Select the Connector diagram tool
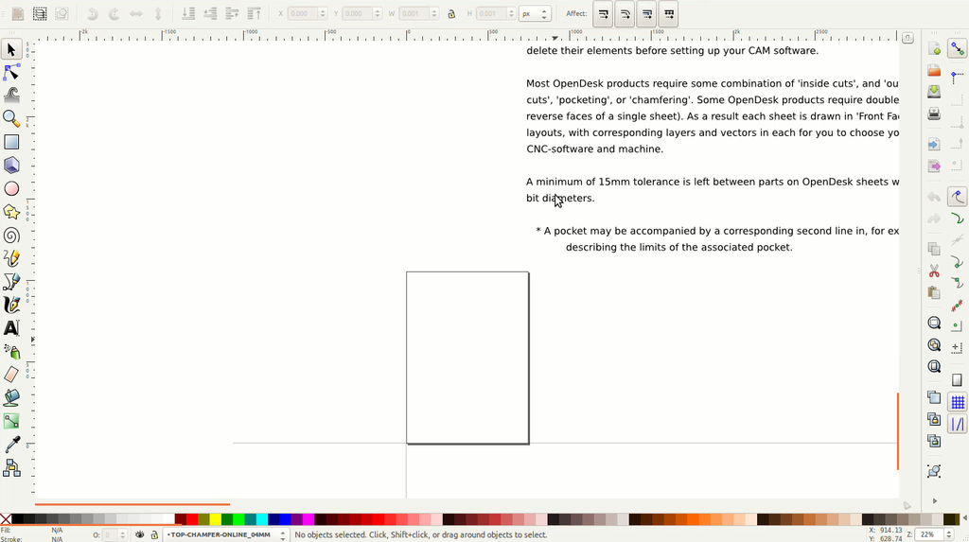969x542 pixels. tap(11, 468)
